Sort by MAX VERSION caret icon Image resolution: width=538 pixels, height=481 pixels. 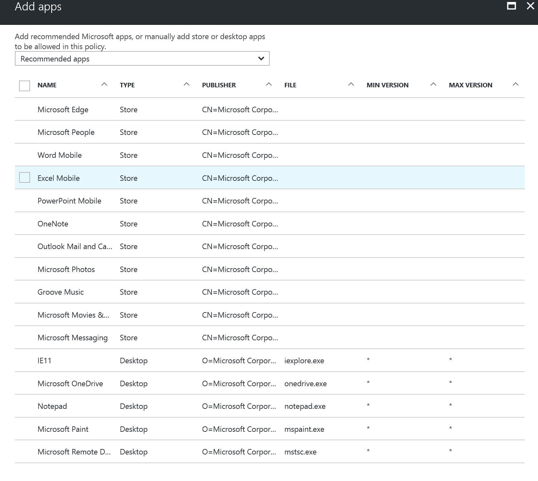point(516,84)
